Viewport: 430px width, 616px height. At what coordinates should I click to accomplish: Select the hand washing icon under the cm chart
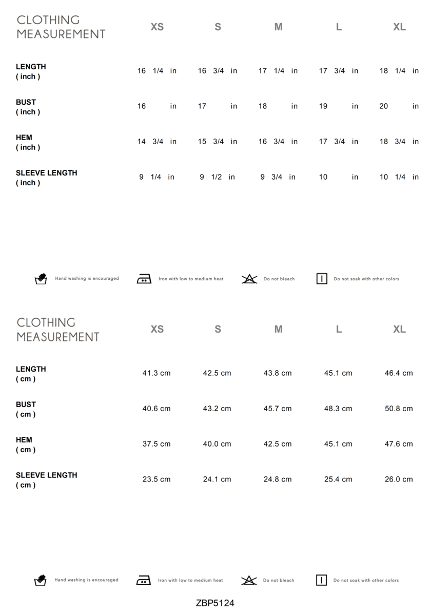coord(41,581)
